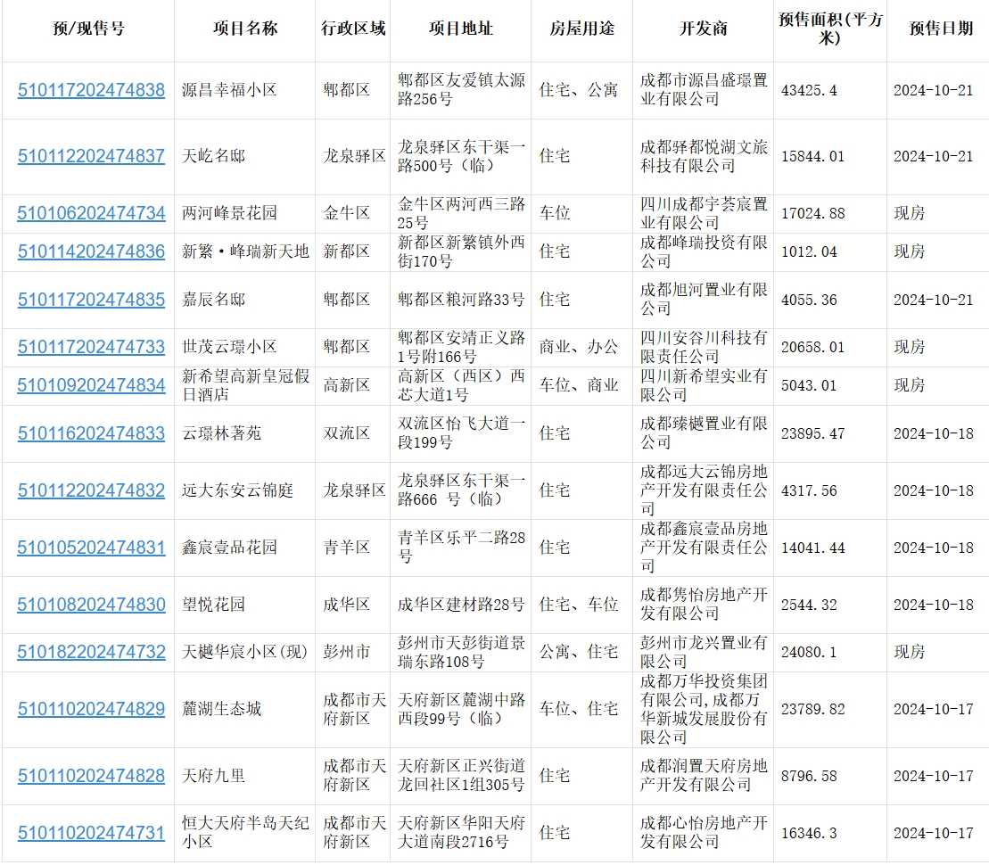Open presale number 510117202474838 link
This screenshot has width=989, height=865.
(91, 90)
